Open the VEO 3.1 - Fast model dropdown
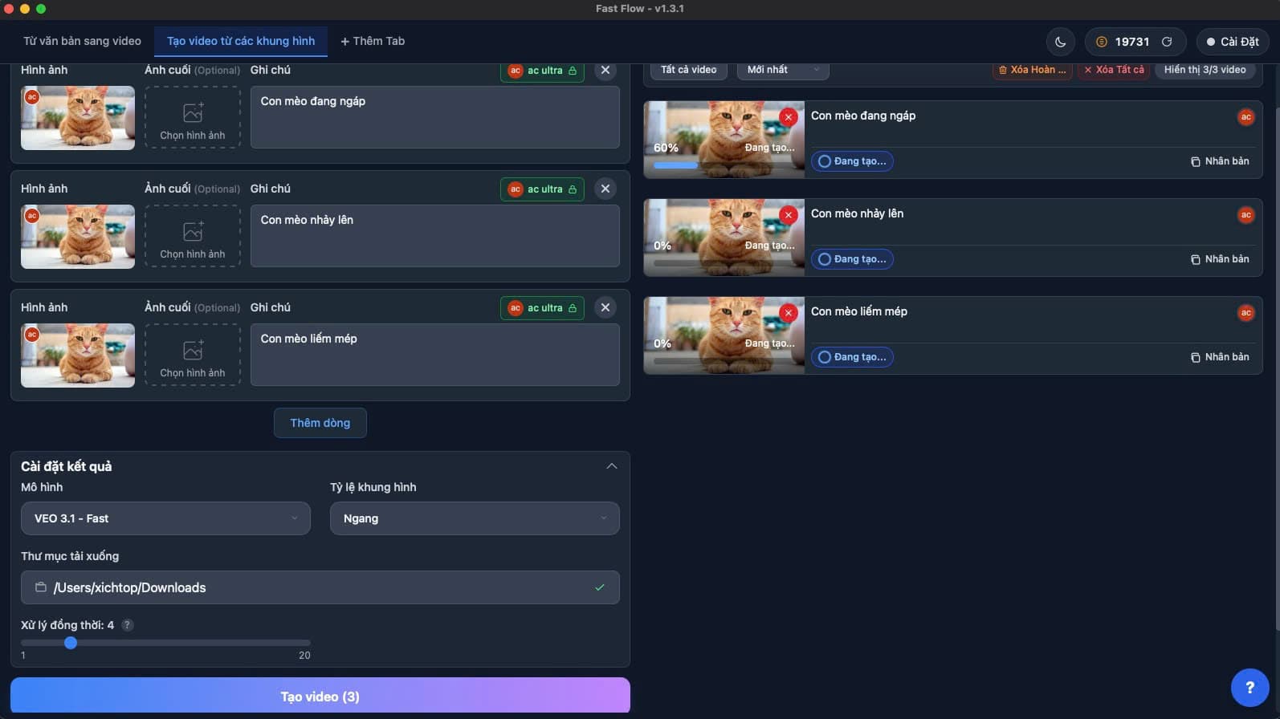1280x719 pixels. (165, 518)
